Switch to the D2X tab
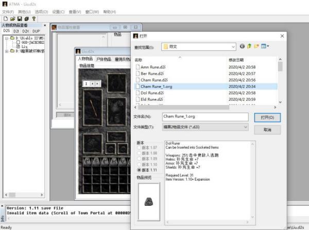The height and width of the screenshot is (230, 309). (x=26, y=31)
